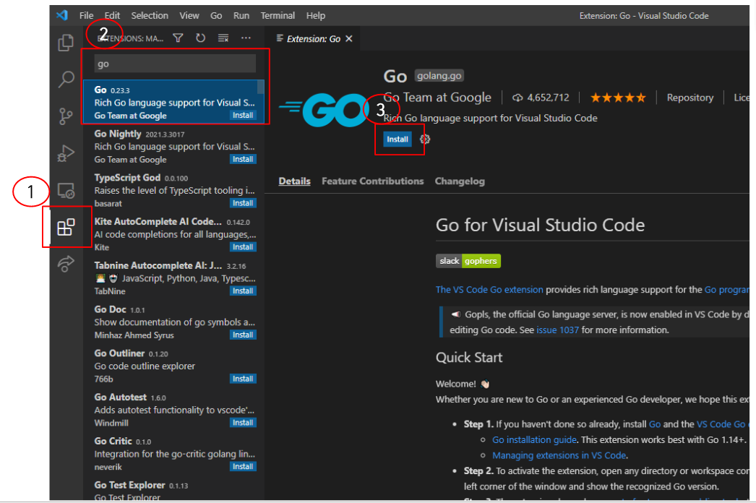
Task: Filter extensions with the funnel icon
Action: [x=178, y=38]
